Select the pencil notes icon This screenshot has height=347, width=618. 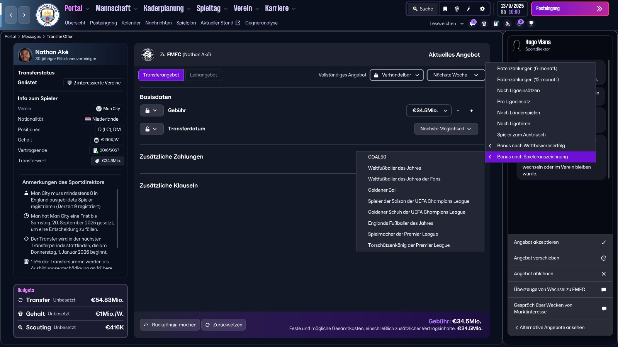[x=468, y=8]
